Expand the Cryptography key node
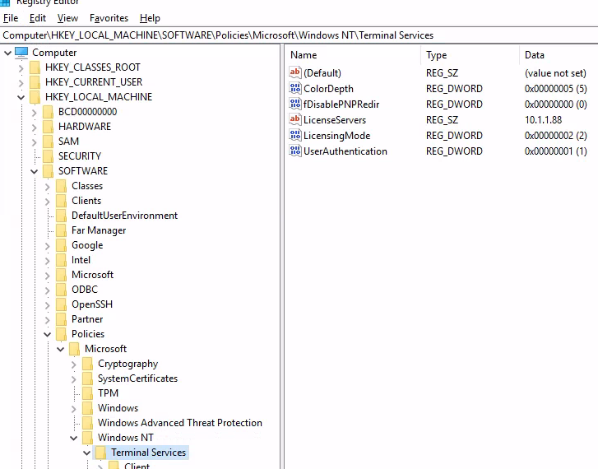This screenshot has height=469, width=598. click(x=74, y=364)
